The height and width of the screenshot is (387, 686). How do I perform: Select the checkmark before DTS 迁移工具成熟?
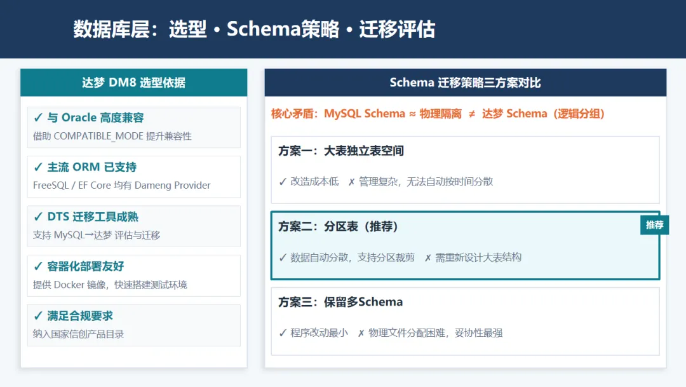coord(38,217)
